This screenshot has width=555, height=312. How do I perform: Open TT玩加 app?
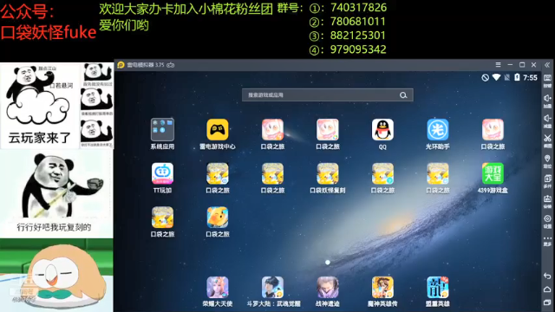[162, 173]
